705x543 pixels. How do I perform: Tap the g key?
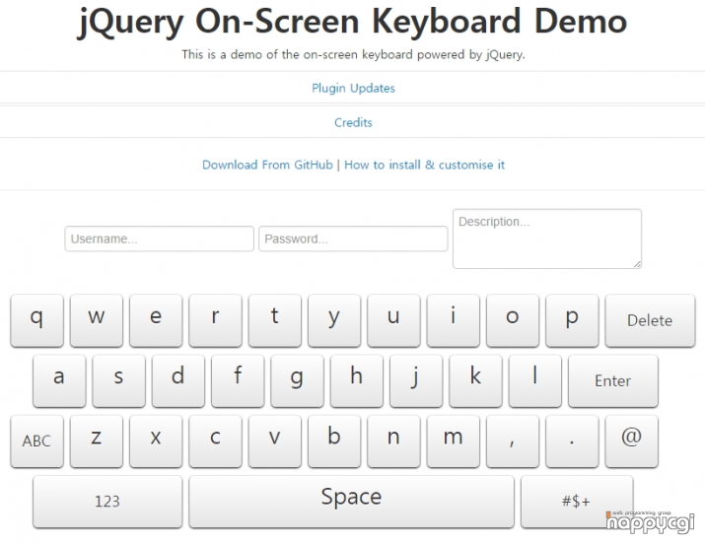297,380
